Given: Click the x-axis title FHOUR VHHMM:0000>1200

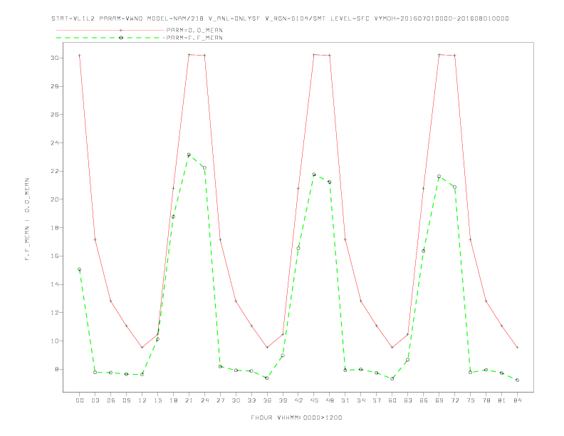Looking at the screenshot, I should (296, 417).
